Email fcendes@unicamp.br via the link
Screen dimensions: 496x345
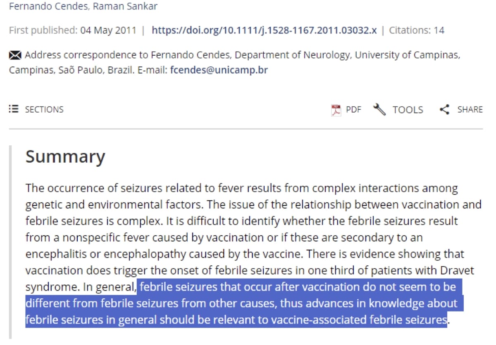[x=219, y=70]
